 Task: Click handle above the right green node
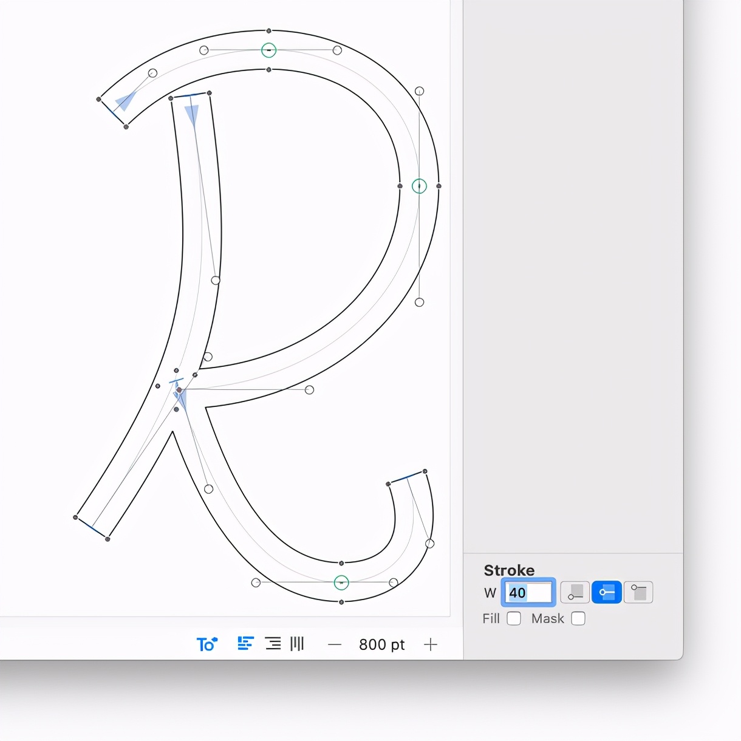419,91
